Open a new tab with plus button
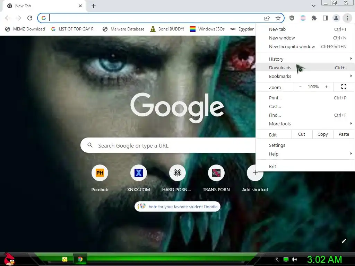 pyautogui.click(x=94, y=6)
